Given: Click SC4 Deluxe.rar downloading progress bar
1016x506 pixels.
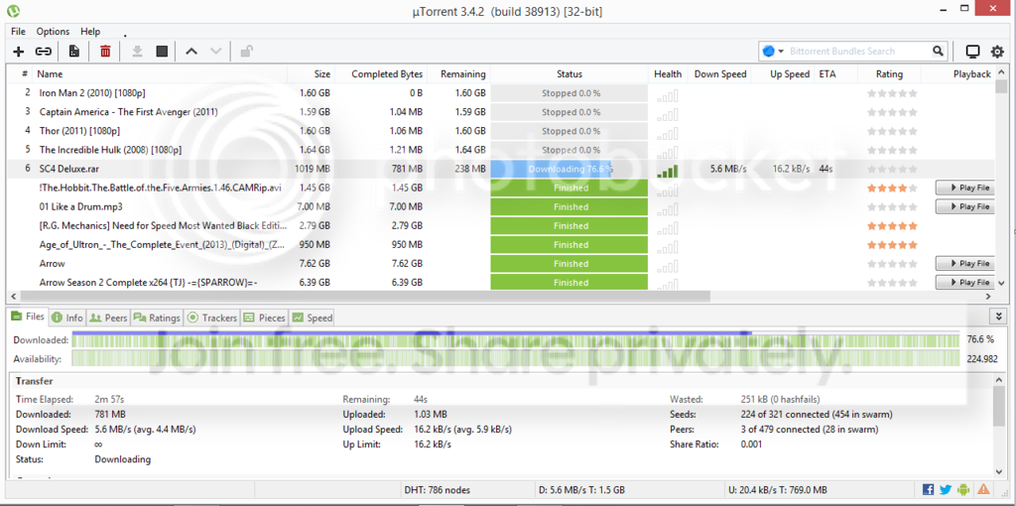Looking at the screenshot, I should click(570, 169).
